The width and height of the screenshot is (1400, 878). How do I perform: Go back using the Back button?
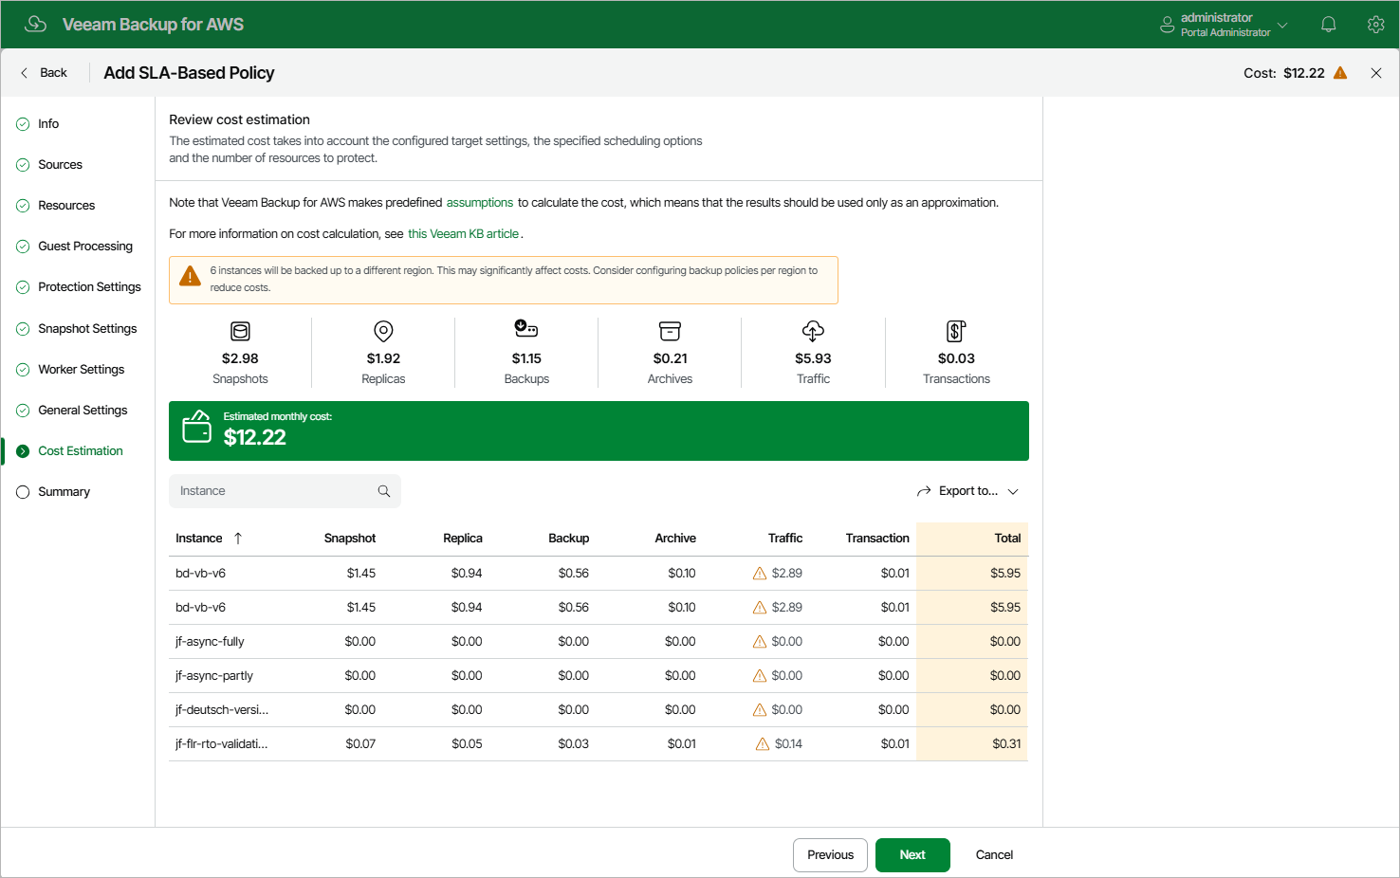click(x=44, y=73)
